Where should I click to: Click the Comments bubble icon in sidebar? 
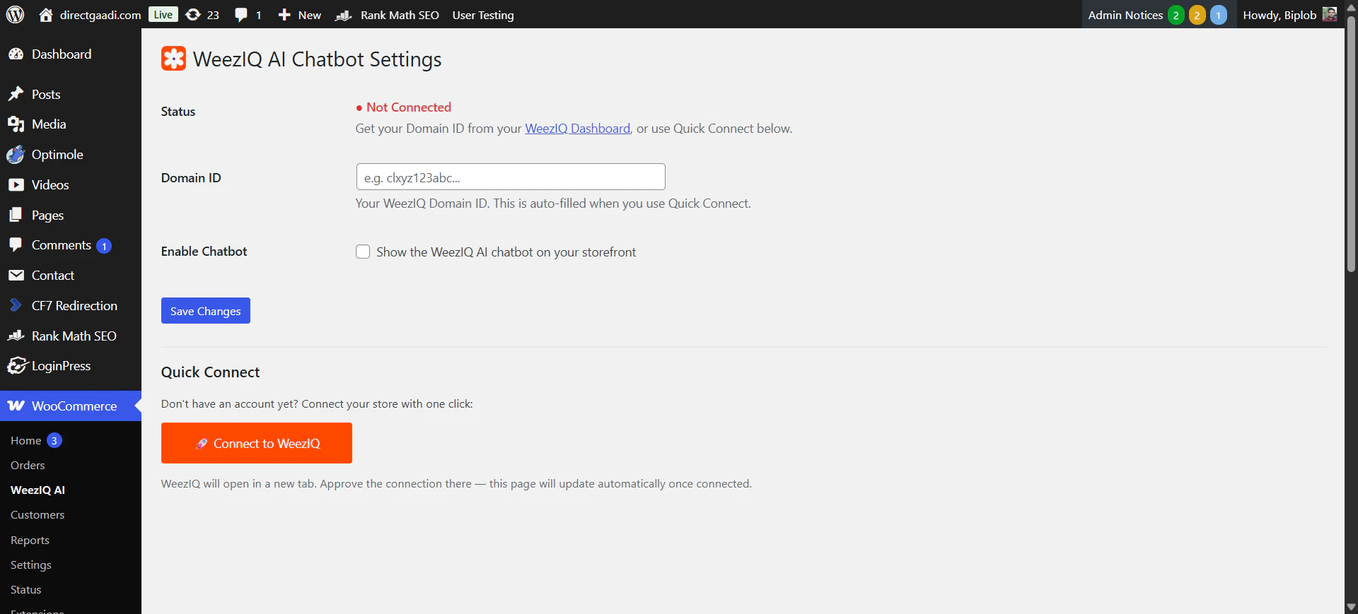pyautogui.click(x=16, y=245)
